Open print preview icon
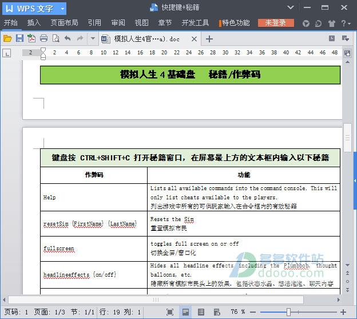Screen dimensions: 357x319 click(x=56, y=38)
